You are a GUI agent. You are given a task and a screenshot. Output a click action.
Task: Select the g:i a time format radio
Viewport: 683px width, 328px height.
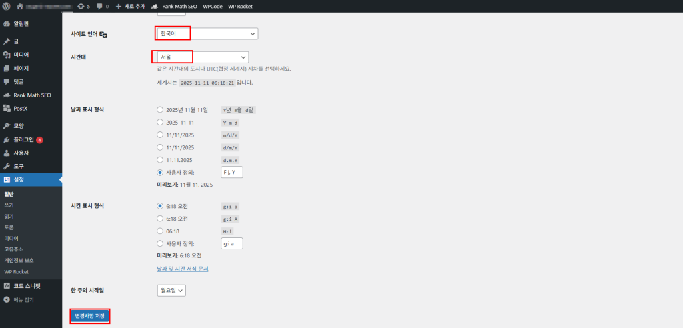click(x=160, y=206)
